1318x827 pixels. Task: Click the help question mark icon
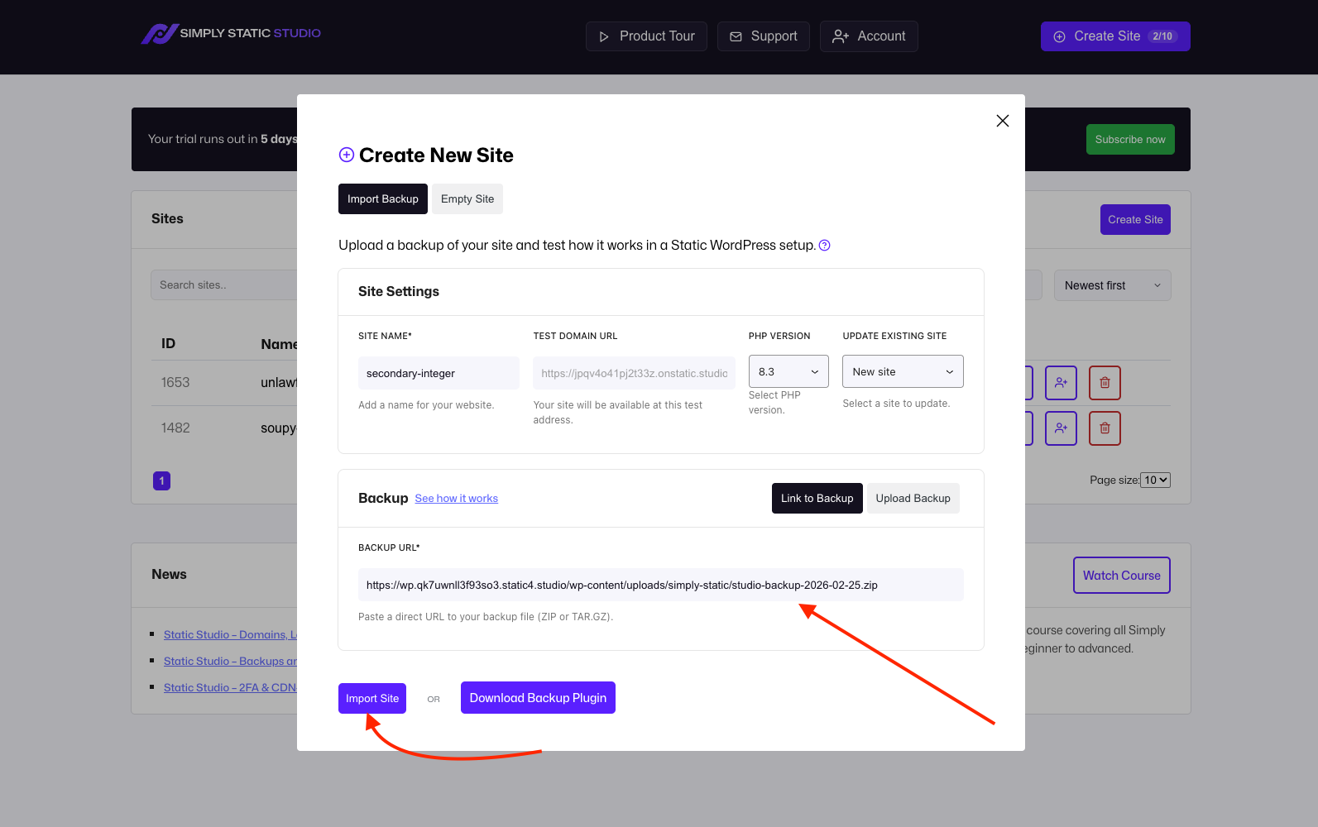click(824, 246)
